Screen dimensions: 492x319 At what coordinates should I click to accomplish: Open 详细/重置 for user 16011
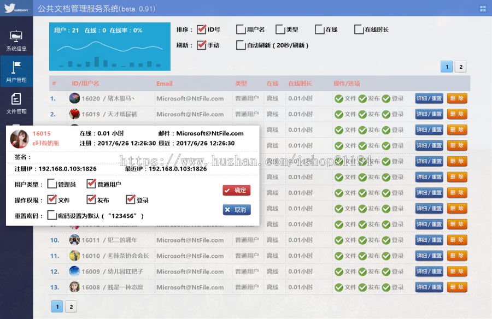[429, 240]
